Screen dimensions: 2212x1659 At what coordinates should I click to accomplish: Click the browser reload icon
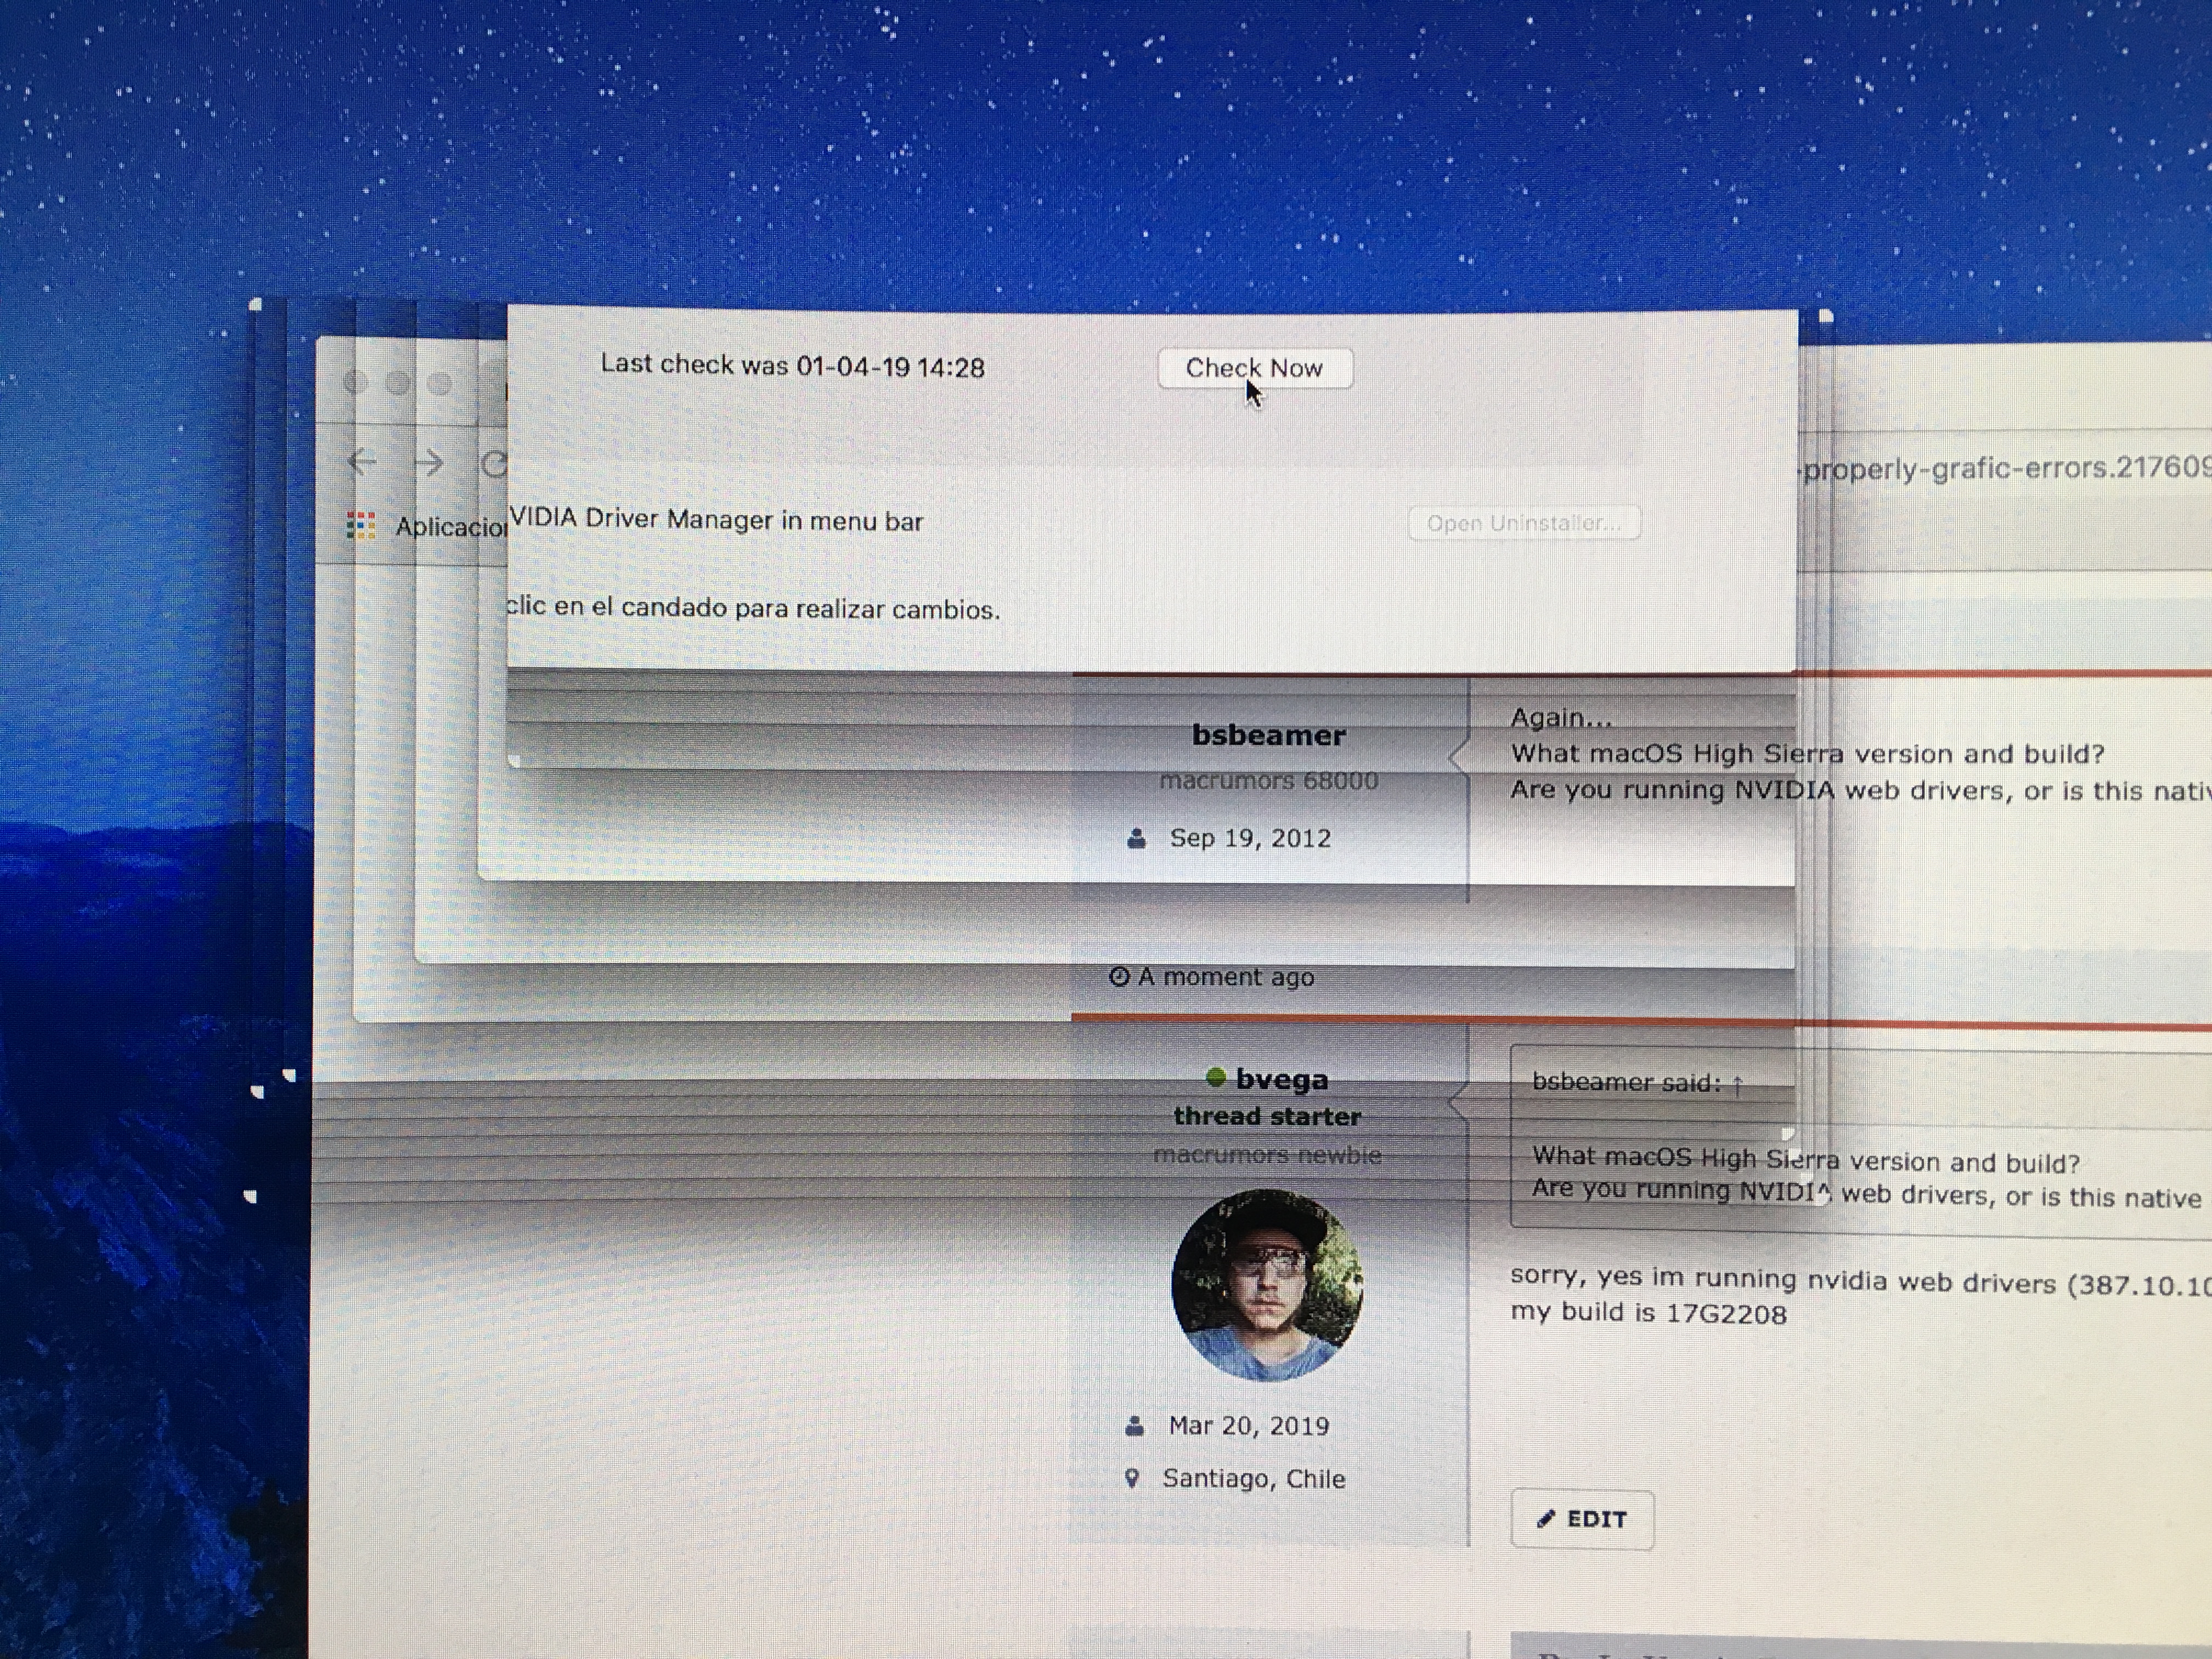coord(494,463)
